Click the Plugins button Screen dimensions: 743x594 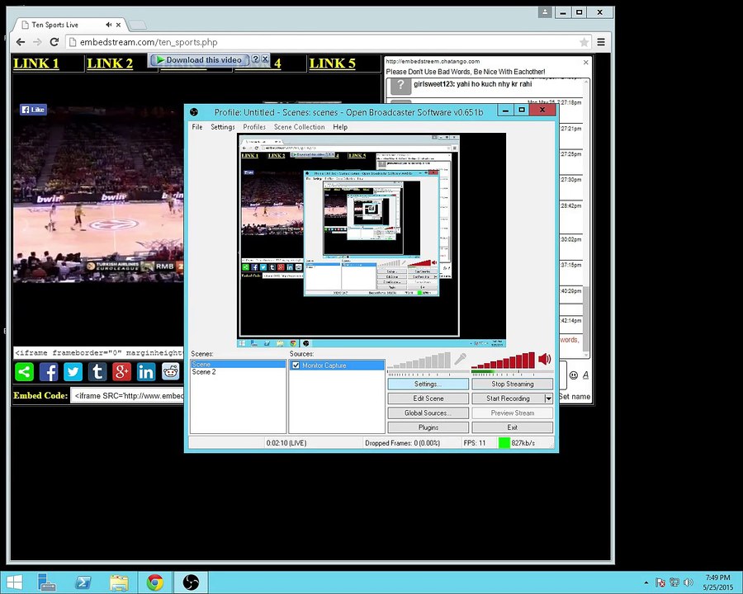click(x=428, y=427)
